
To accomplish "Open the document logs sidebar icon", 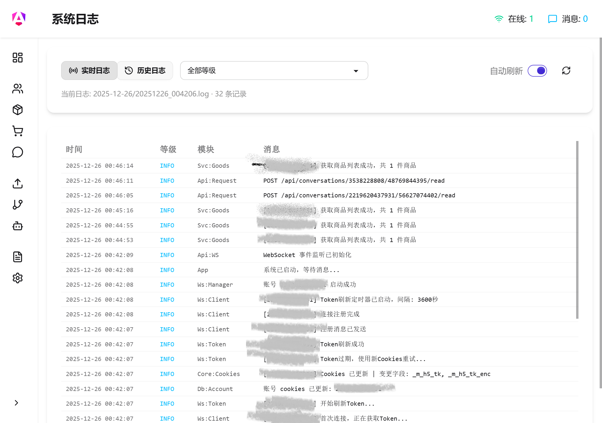I will (18, 257).
